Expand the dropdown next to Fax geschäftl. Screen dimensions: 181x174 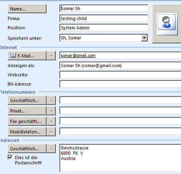point(51,121)
